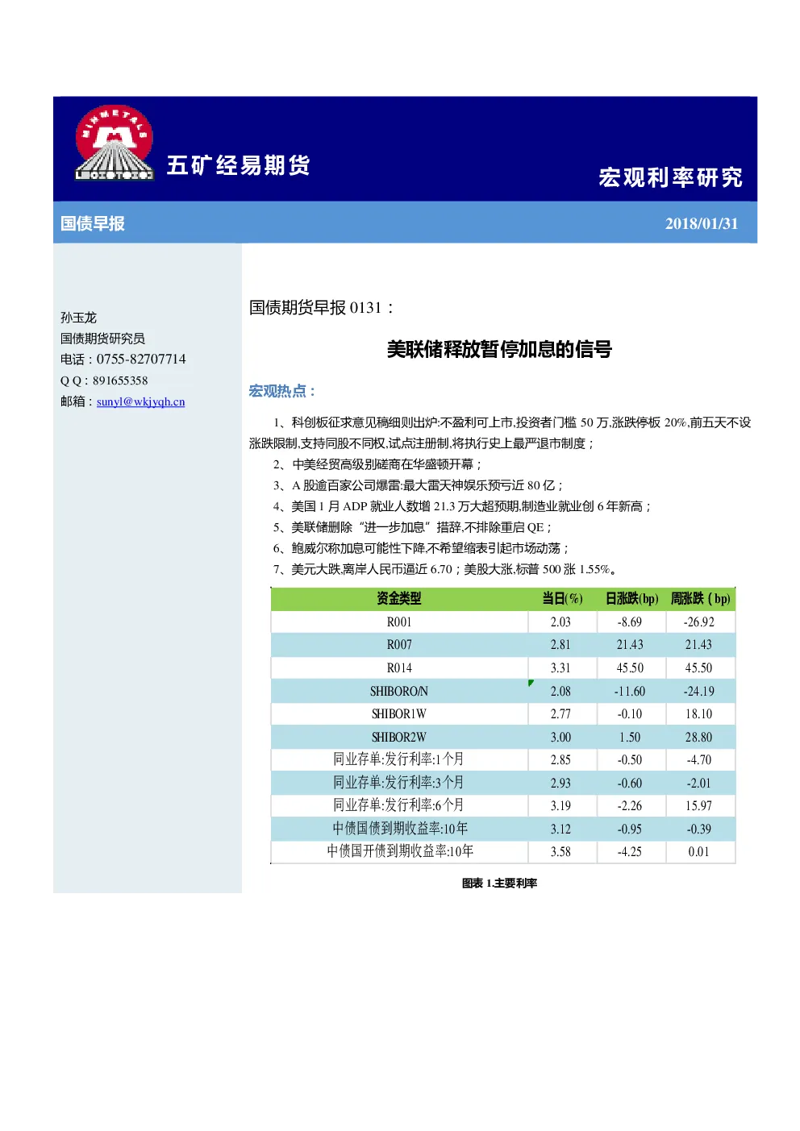Click R014 daily value 3.31

[560, 667]
